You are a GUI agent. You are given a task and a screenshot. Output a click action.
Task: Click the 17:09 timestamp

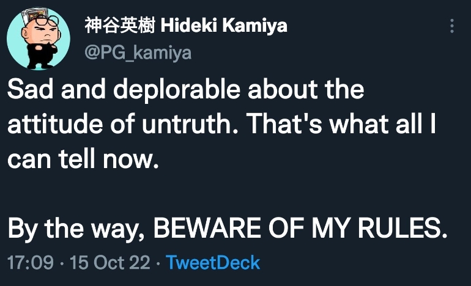pos(31,263)
